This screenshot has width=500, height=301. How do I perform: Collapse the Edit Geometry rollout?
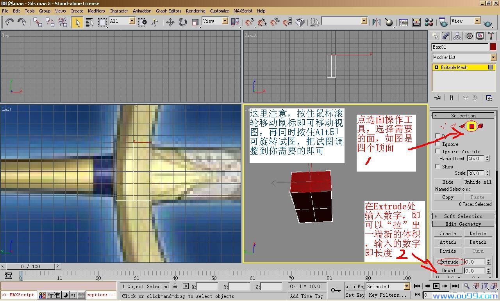[463, 224]
